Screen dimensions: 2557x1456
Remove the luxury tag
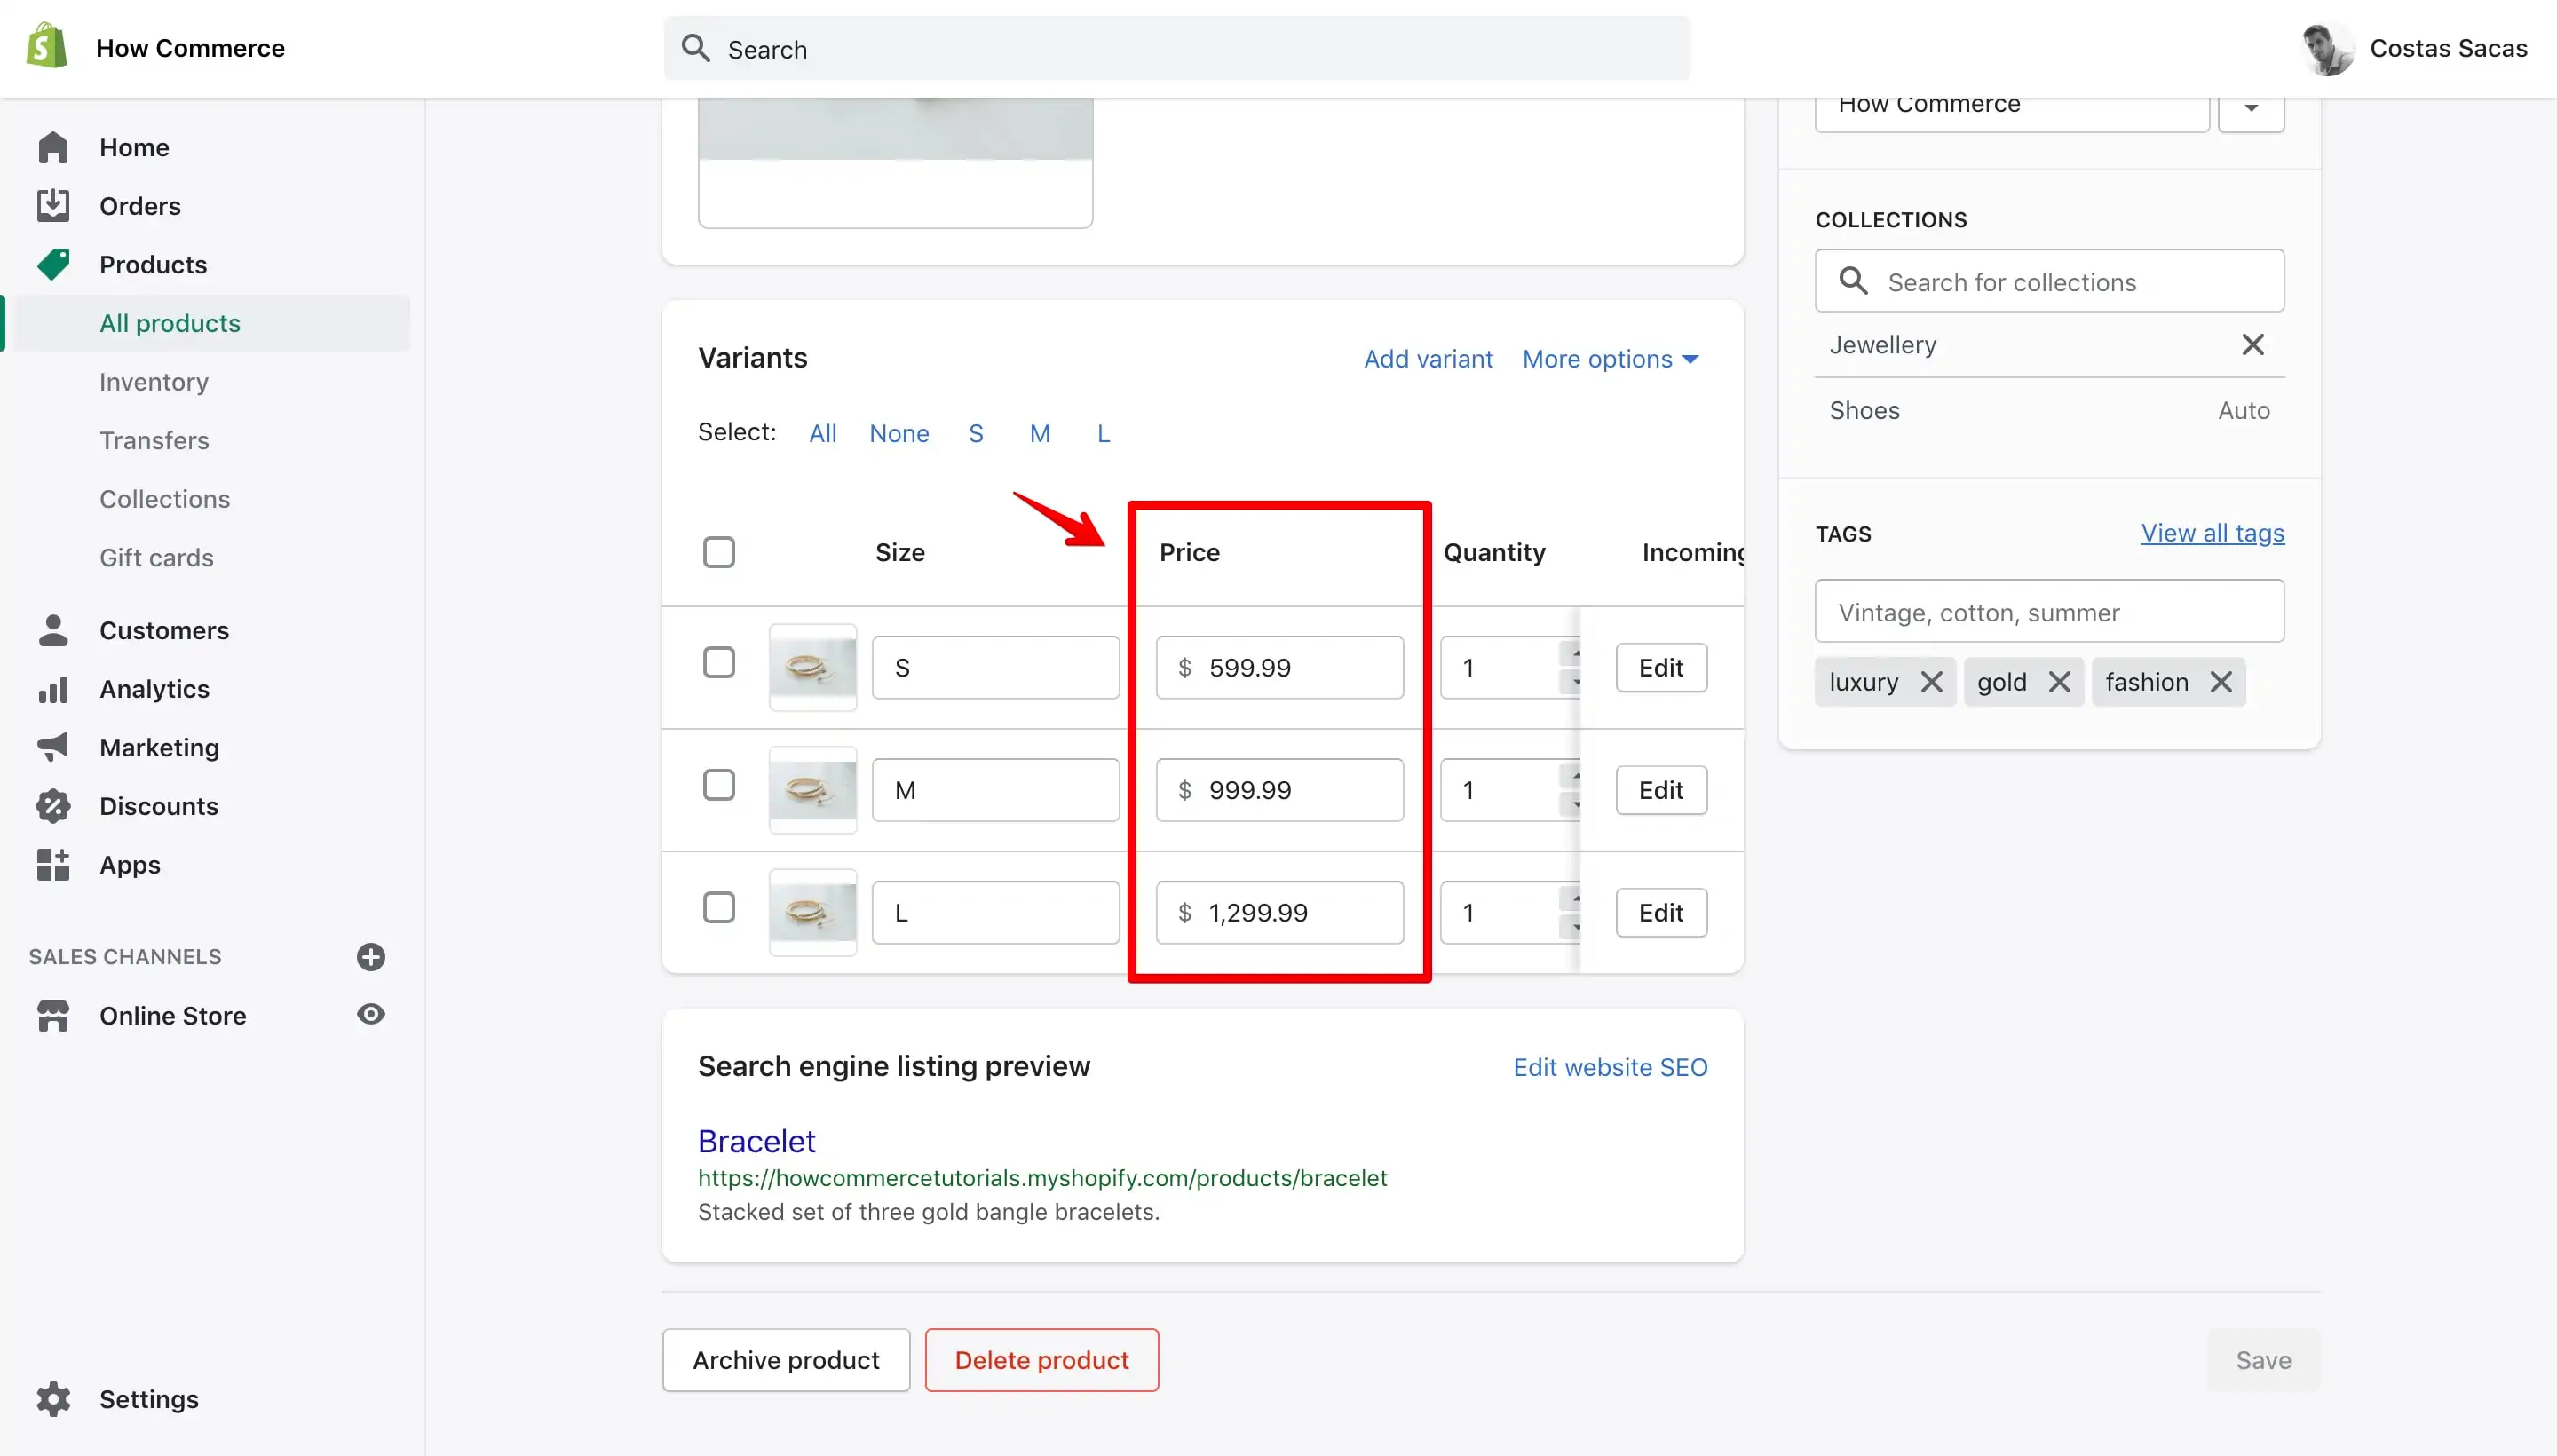pos(1932,682)
